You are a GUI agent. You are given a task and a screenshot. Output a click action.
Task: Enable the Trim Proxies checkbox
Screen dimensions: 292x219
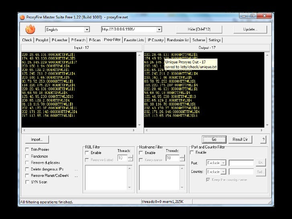(x=27, y=150)
